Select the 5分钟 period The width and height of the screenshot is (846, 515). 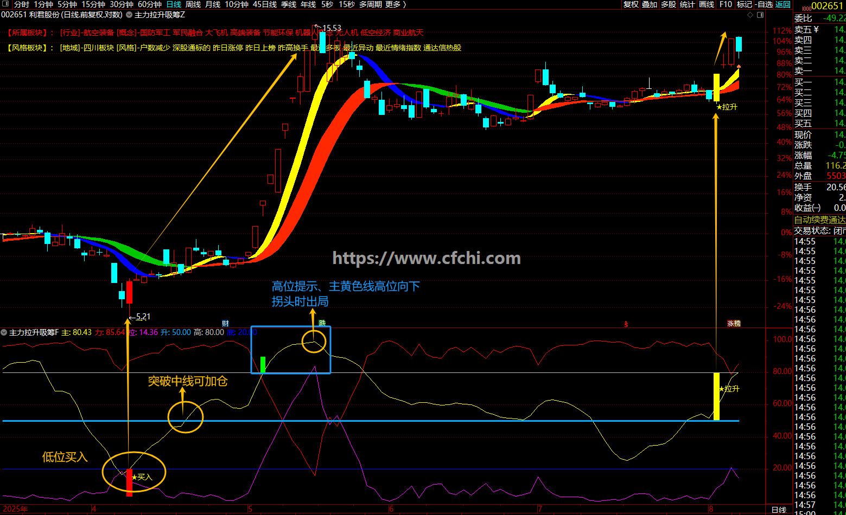pyautogui.click(x=67, y=4)
